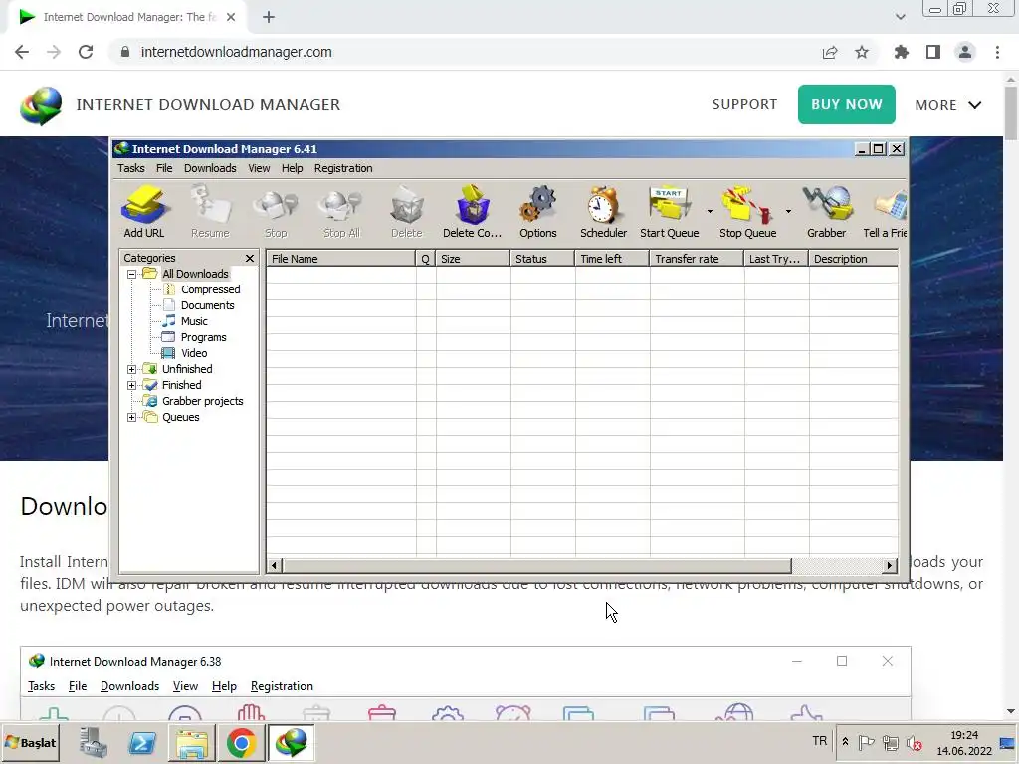1019x764 pixels.
Task: Open the File menu in IDM 6.41
Action: click(x=164, y=168)
